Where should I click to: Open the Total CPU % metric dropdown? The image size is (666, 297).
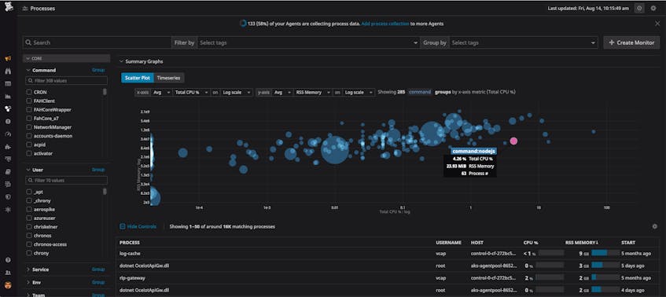tap(192, 92)
